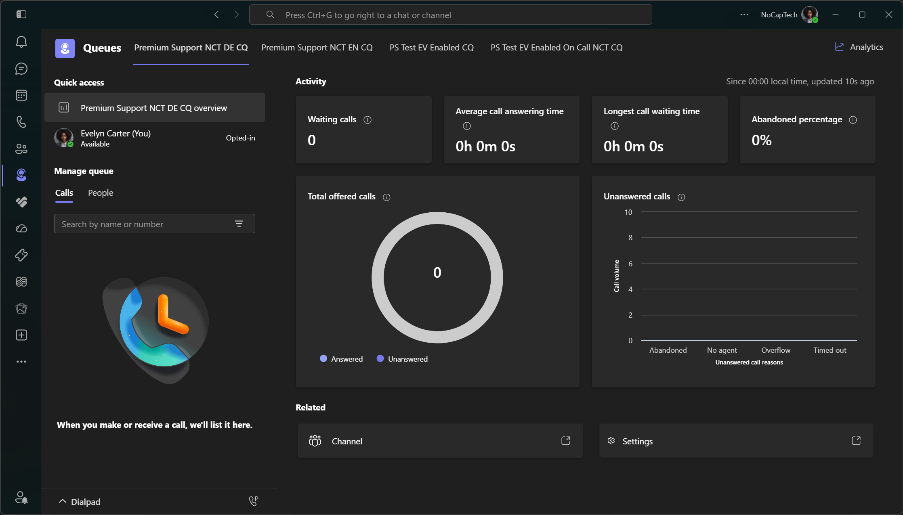Open the photo gallery app icon in sidebar

coord(21,308)
